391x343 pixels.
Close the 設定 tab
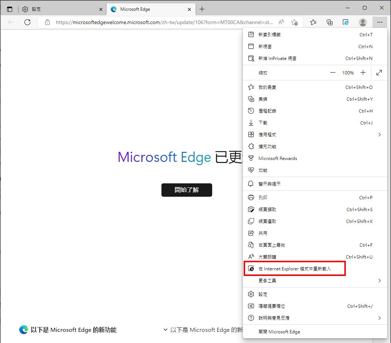click(101, 10)
